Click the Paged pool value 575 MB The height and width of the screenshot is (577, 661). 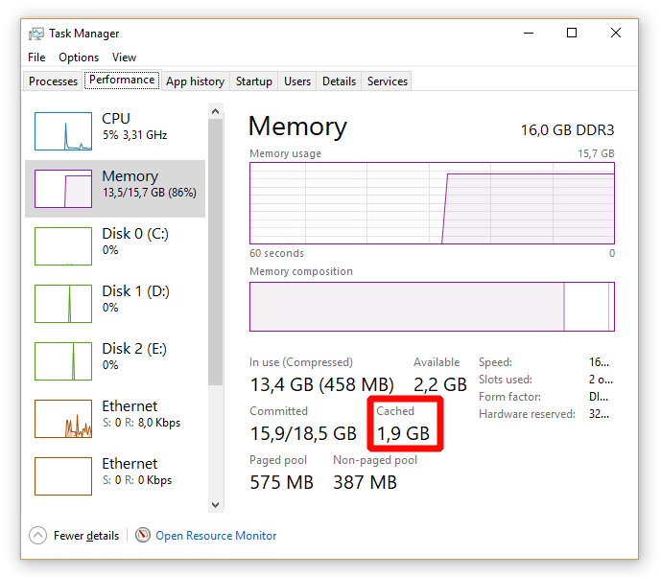(282, 482)
